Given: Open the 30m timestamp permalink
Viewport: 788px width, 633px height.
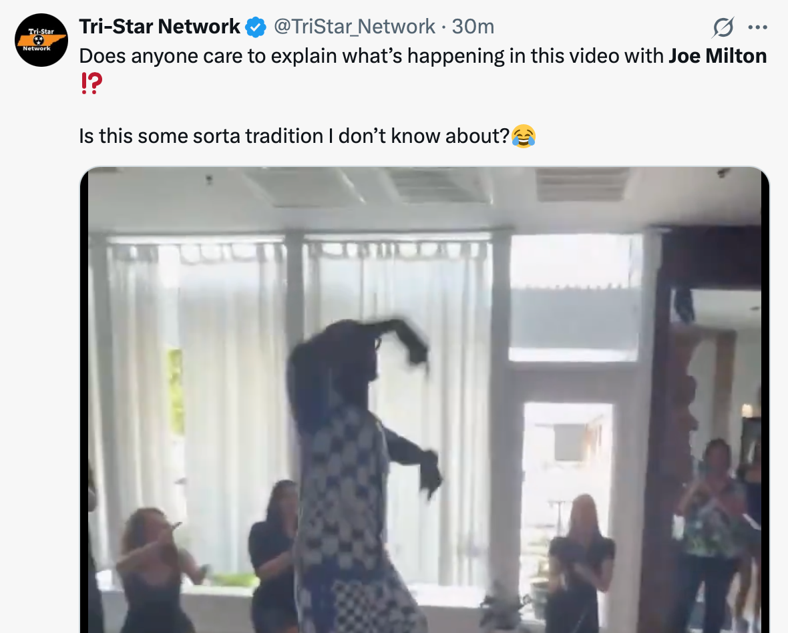Looking at the screenshot, I should 473,27.
